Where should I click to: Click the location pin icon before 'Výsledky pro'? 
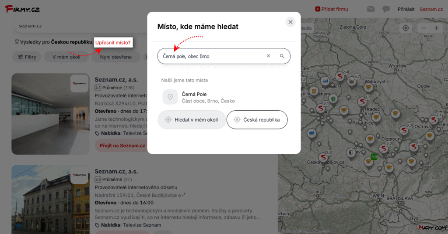click(x=17, y=42)
